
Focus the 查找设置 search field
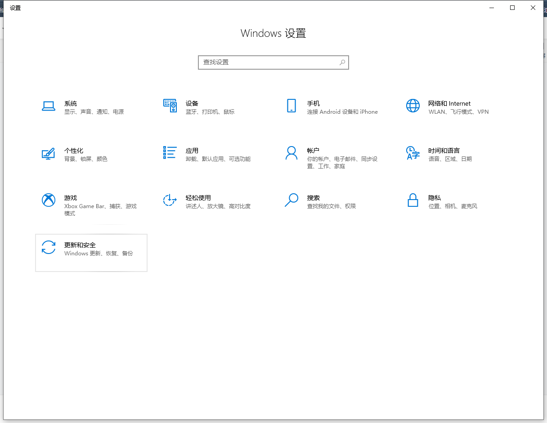pyautogui.click(x=273, y=62)
